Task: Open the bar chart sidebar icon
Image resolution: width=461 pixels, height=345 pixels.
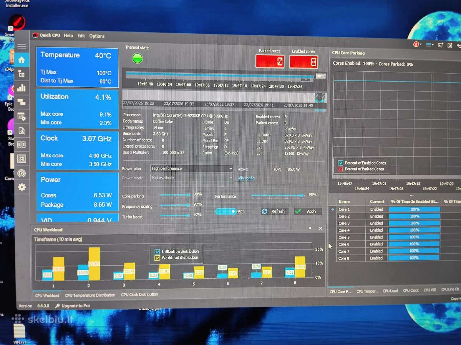Action: pos(21,88)
